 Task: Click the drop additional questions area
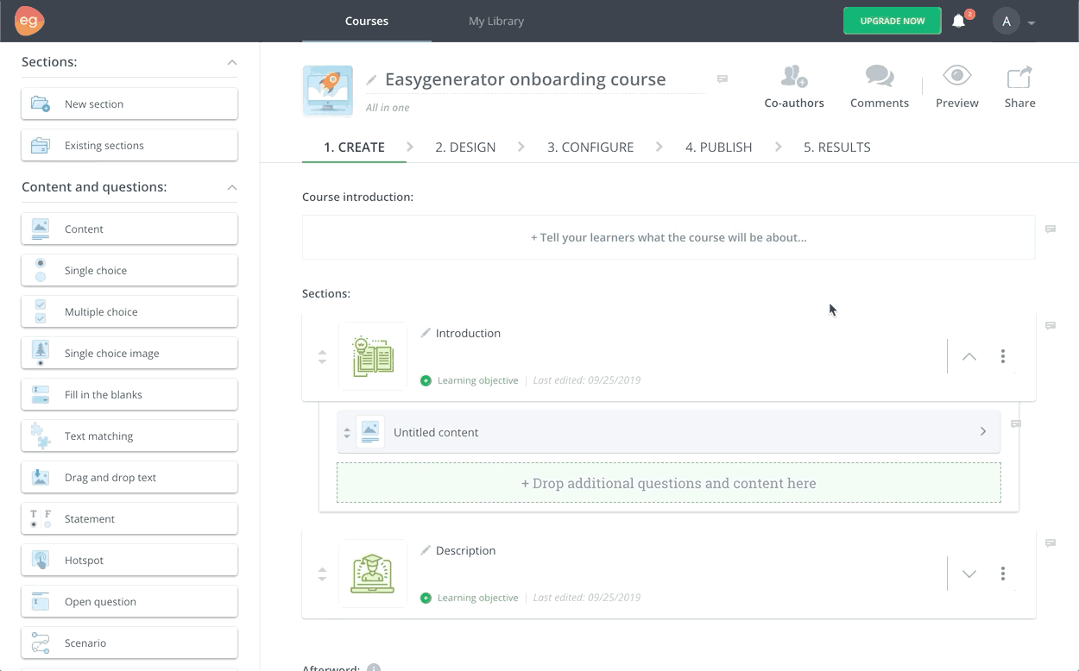668,483
